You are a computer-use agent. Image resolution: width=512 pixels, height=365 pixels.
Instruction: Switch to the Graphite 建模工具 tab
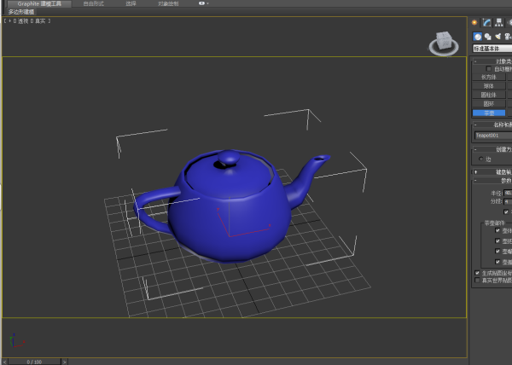(x=39, y=4)
